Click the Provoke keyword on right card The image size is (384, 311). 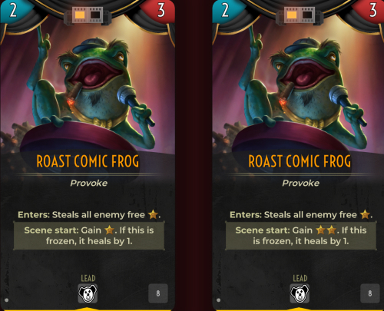(x=301, y=183)
